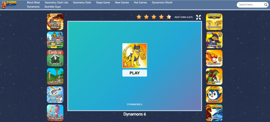
Task: Open Geometry Dash Lite in the navigation
Action: click(56, 3)
